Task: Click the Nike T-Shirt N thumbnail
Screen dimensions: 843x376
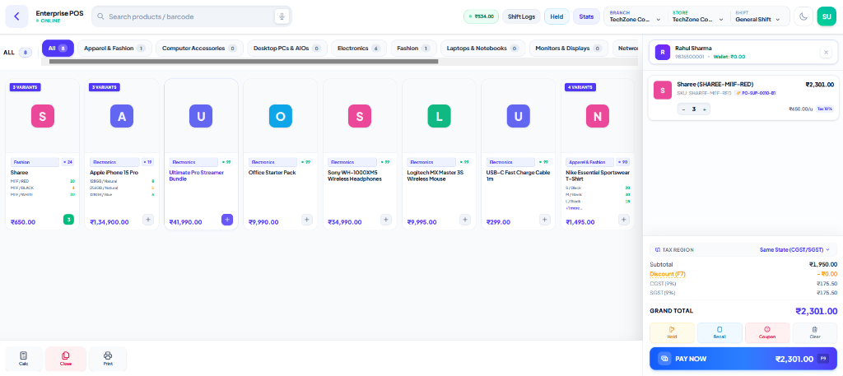Action: (x=598, y=116)
